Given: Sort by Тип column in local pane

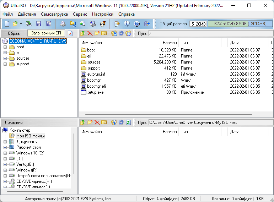Looking at the screenshot, I should [x=200, y=132].
